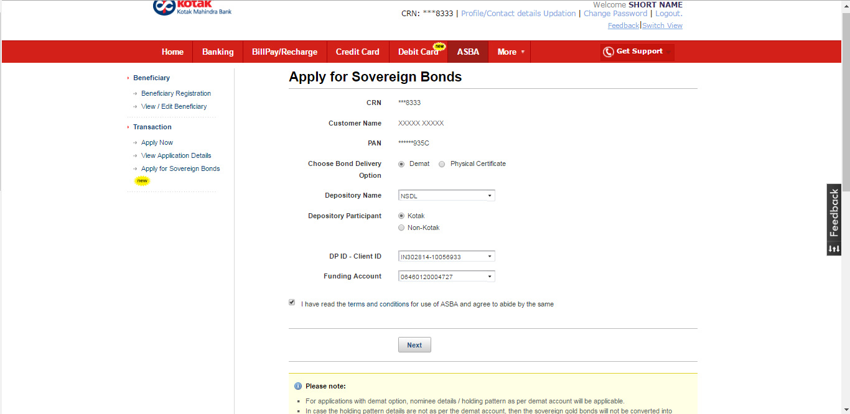Select Physical Certificate delivery option
Screen dimensions: 850x414
pyautogui.click(x=442, y=164)
